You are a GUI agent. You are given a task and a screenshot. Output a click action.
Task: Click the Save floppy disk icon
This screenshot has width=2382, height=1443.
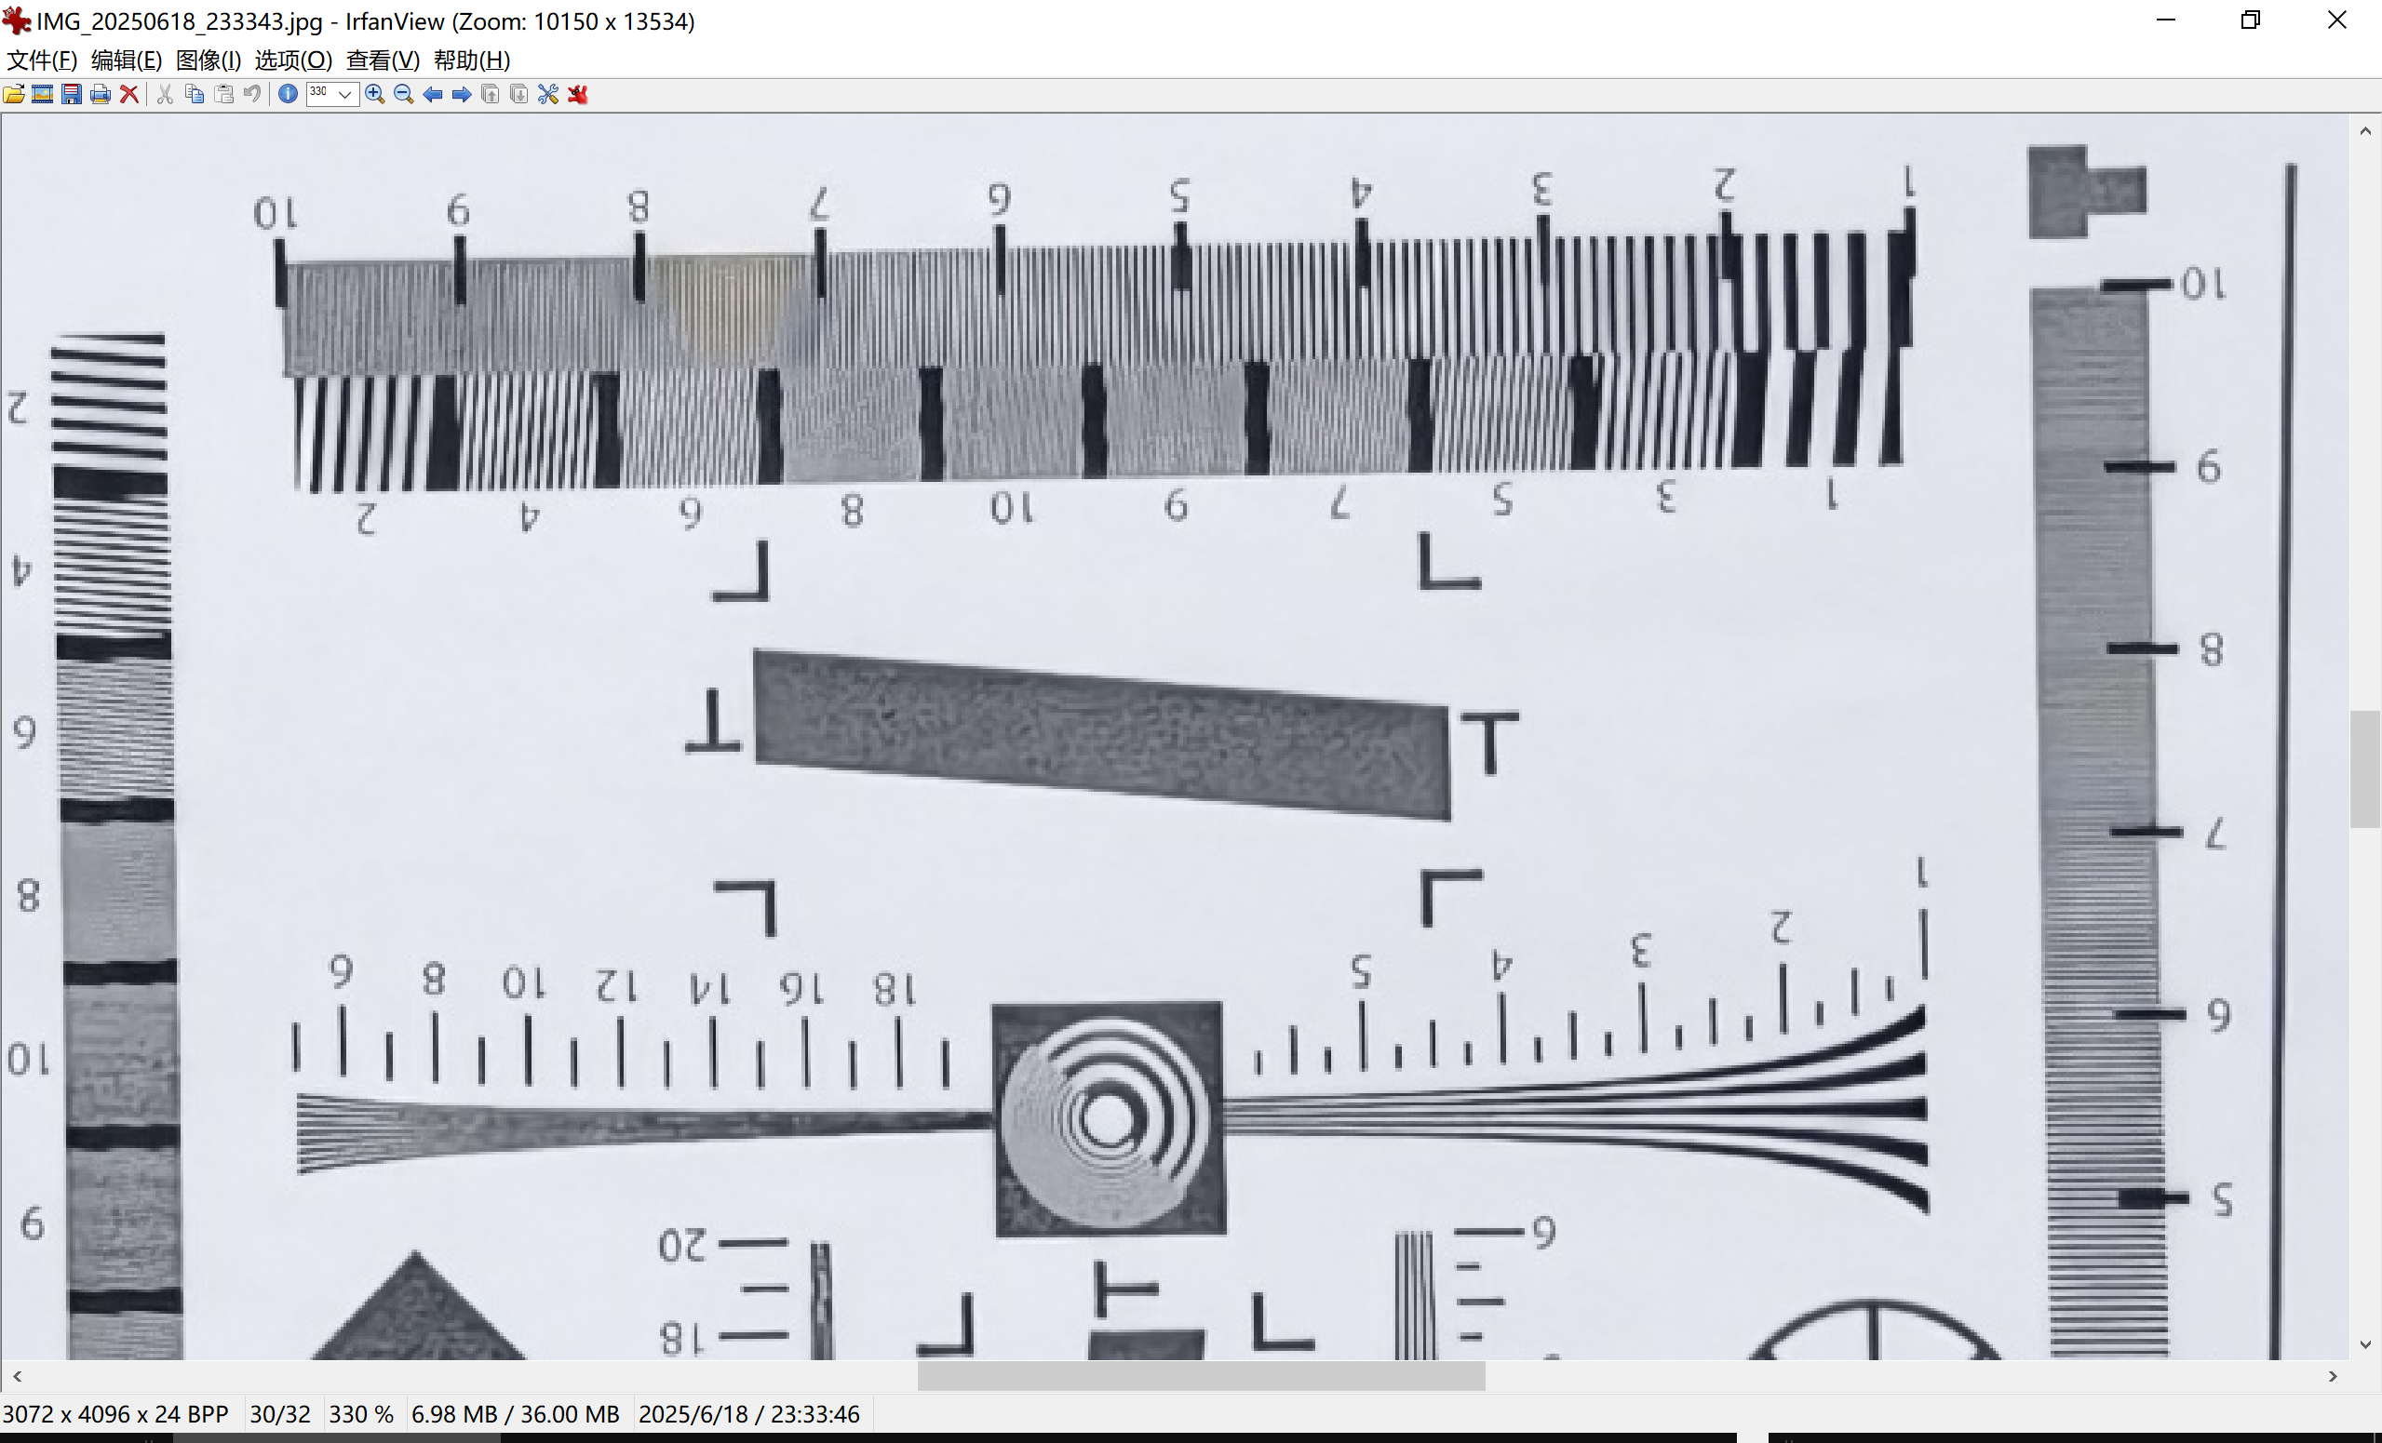point(72,94)
